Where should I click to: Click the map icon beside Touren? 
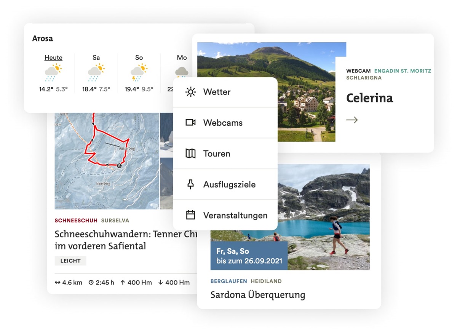(190, 153)
